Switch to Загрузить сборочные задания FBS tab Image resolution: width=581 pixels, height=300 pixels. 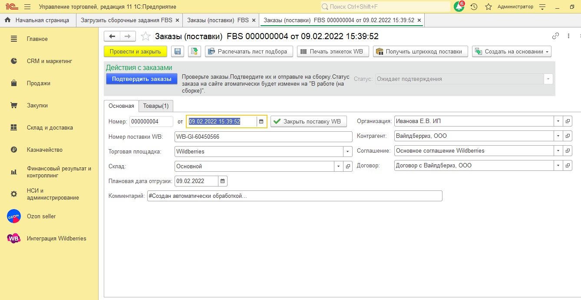click(x=126, y=20)
